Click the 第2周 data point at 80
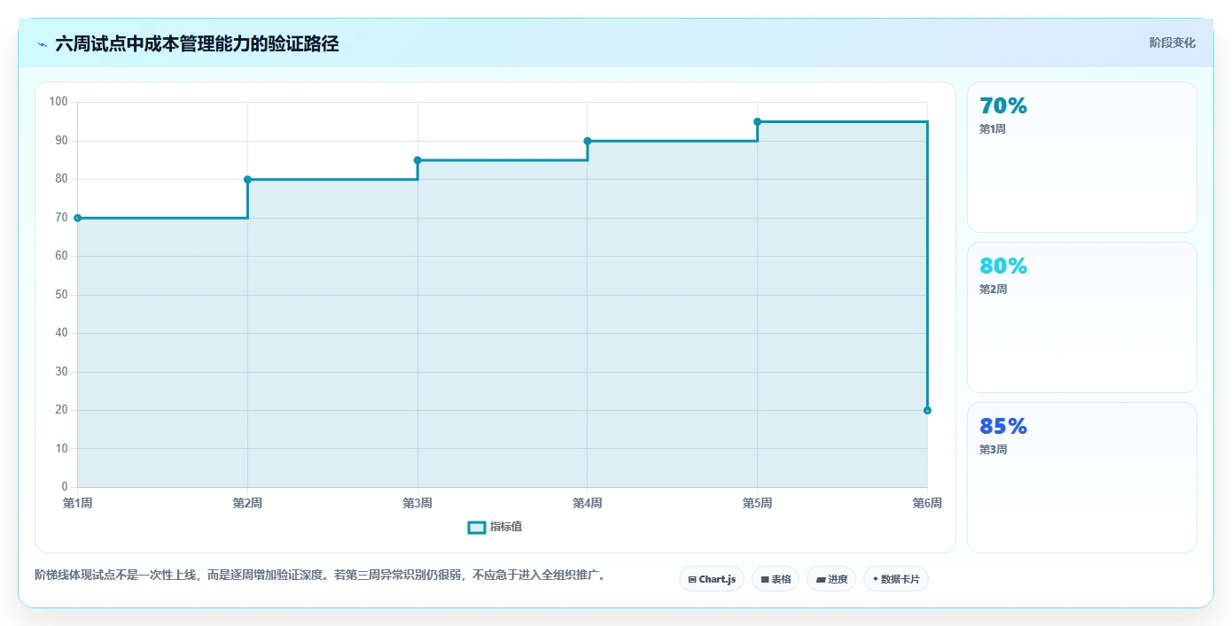1232x626 pixels. [x=247, y=180]
